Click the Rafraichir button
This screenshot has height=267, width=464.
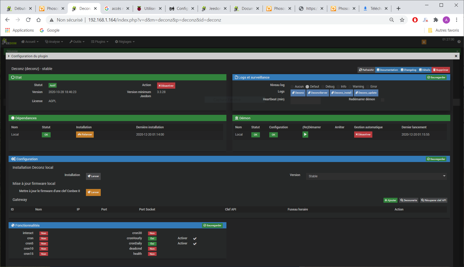point(366,70)
